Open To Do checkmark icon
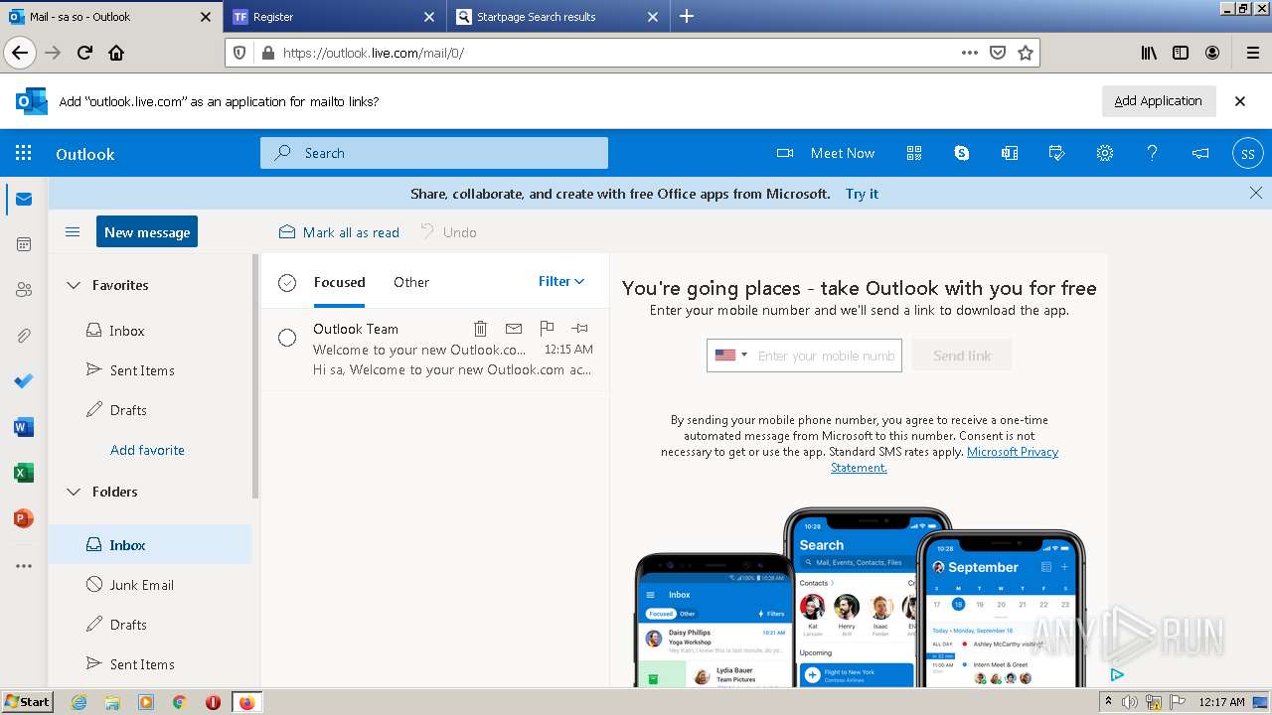The height and width of the screenshot is (715, 1272). coord(24,381)
